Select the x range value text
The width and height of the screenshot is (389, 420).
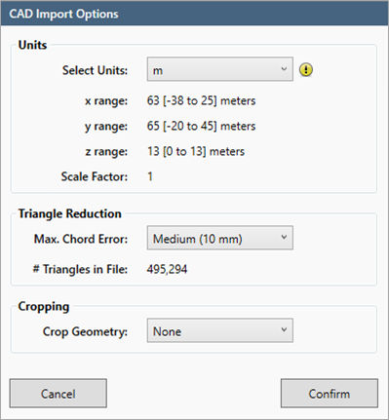click(201, 100)
